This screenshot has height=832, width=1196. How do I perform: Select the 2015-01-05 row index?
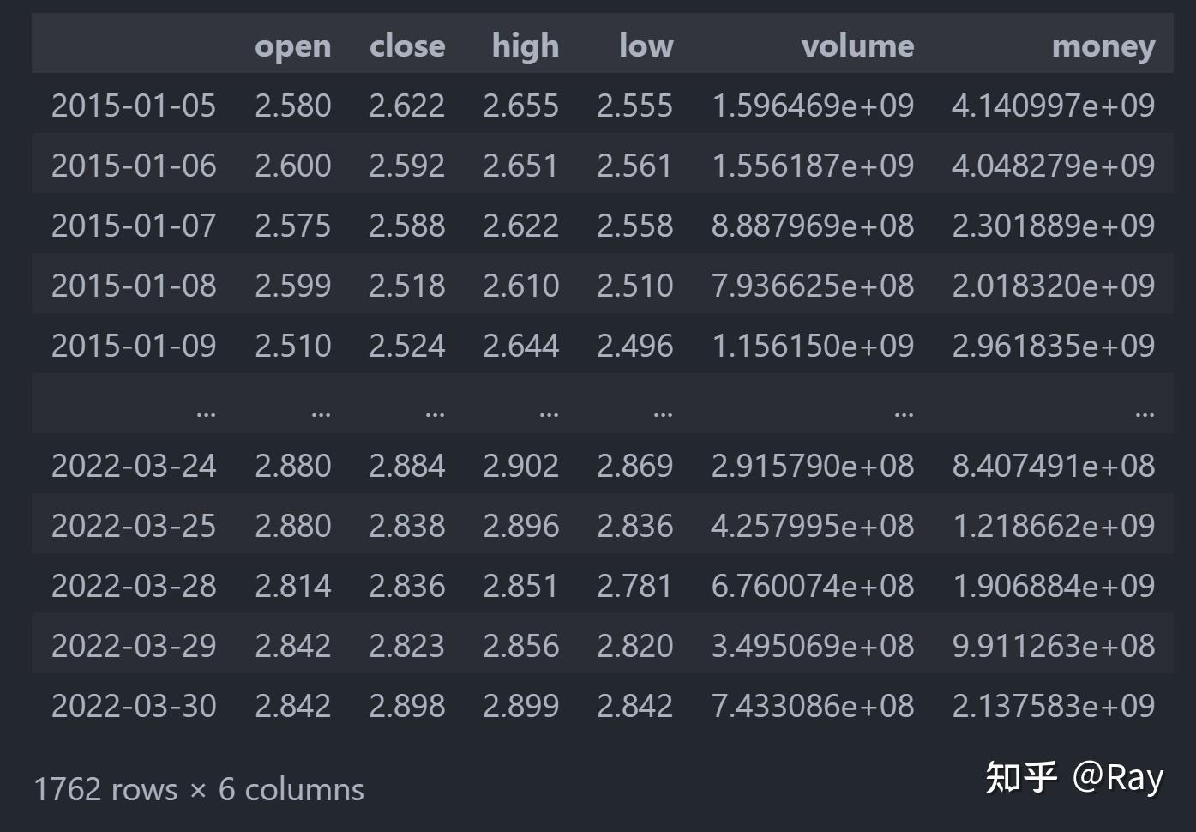tap(134, 106)
